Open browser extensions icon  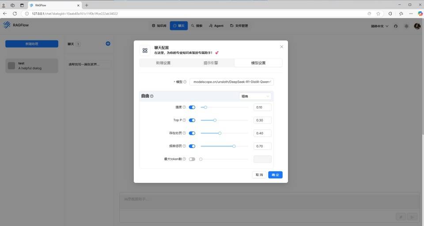pos(390,14)
